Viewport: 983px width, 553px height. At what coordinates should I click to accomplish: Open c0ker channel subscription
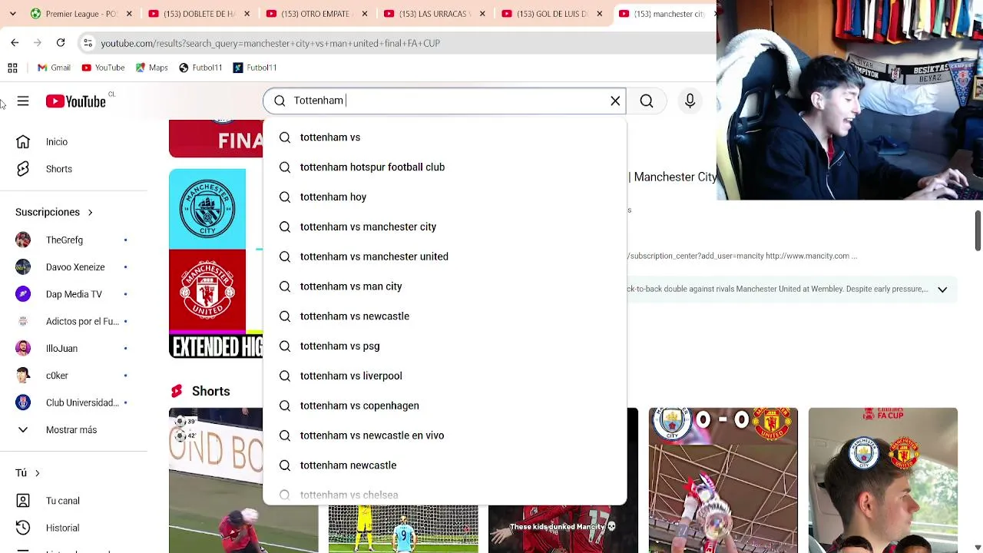tap(74, 376)
